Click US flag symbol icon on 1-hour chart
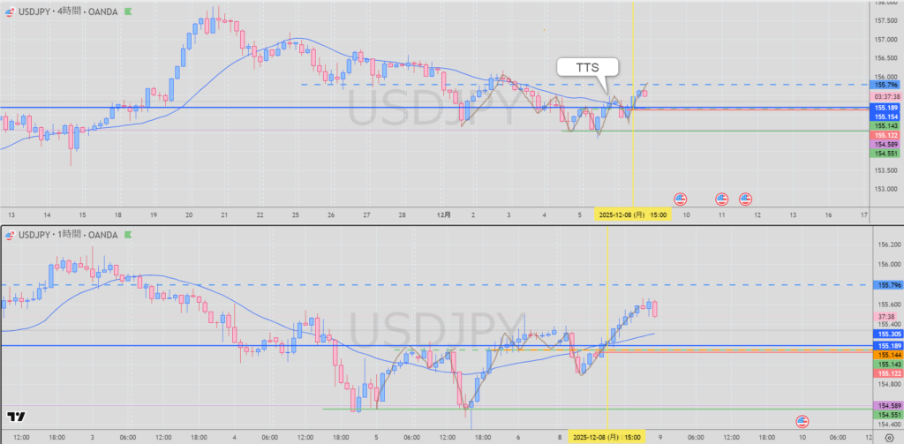The width and height of the screenshot is (904, 444). [x=8, y=235]
